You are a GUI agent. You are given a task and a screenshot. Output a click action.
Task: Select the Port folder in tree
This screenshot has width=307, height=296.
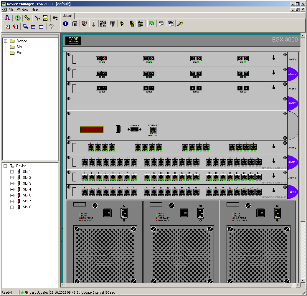coord(19,53)
